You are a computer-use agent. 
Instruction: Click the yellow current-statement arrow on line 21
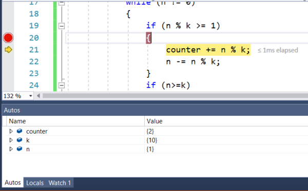(x=8, y=50)
